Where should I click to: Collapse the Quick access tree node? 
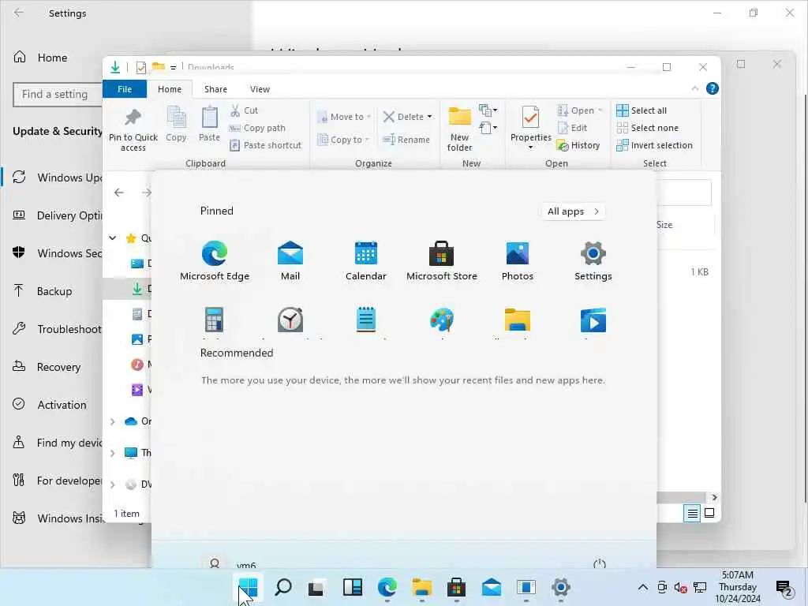tap(112, 238)
